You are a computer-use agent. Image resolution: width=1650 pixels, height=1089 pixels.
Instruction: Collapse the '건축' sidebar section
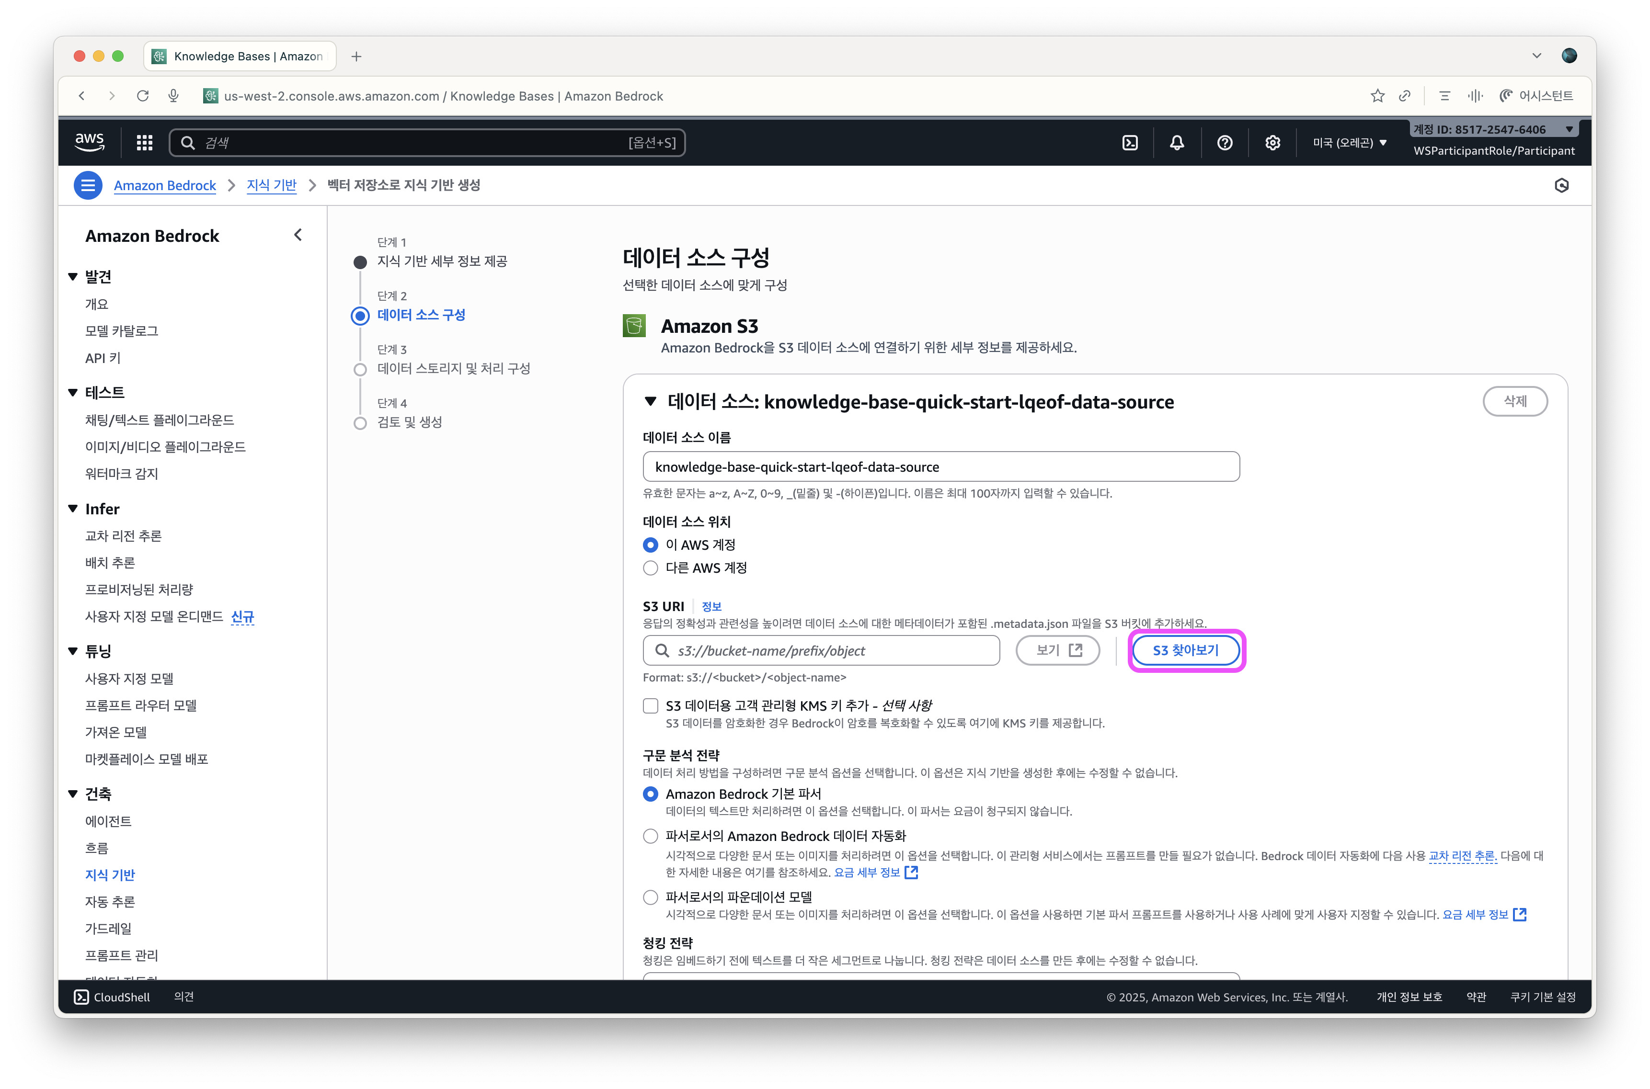click(72, 794)
